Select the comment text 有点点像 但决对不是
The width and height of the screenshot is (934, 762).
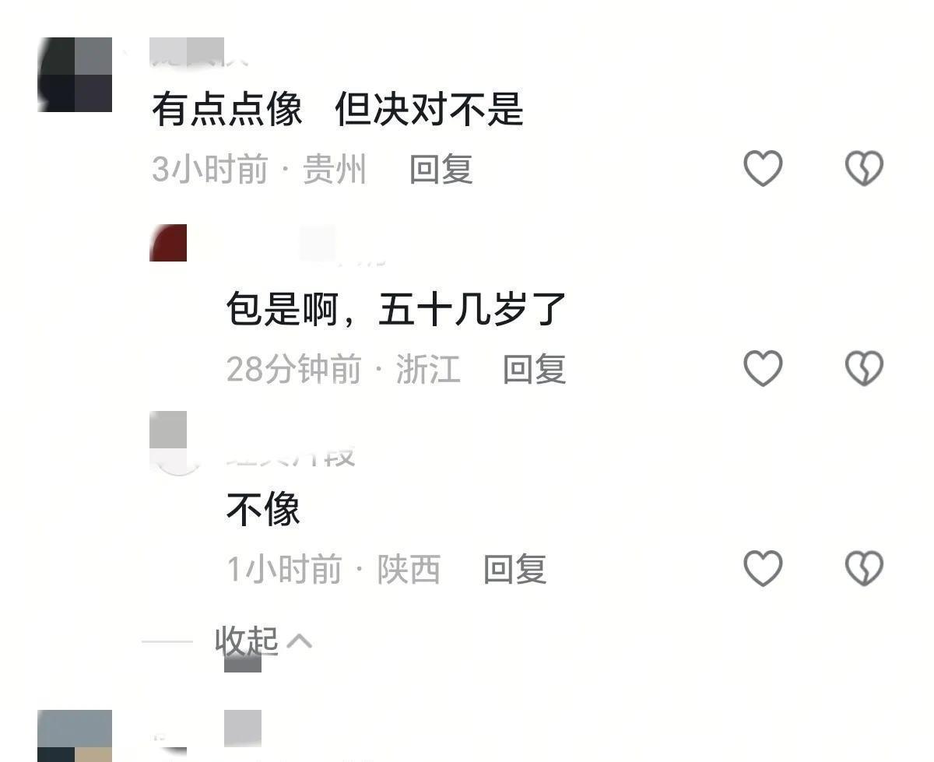click(x=338, y=110)
